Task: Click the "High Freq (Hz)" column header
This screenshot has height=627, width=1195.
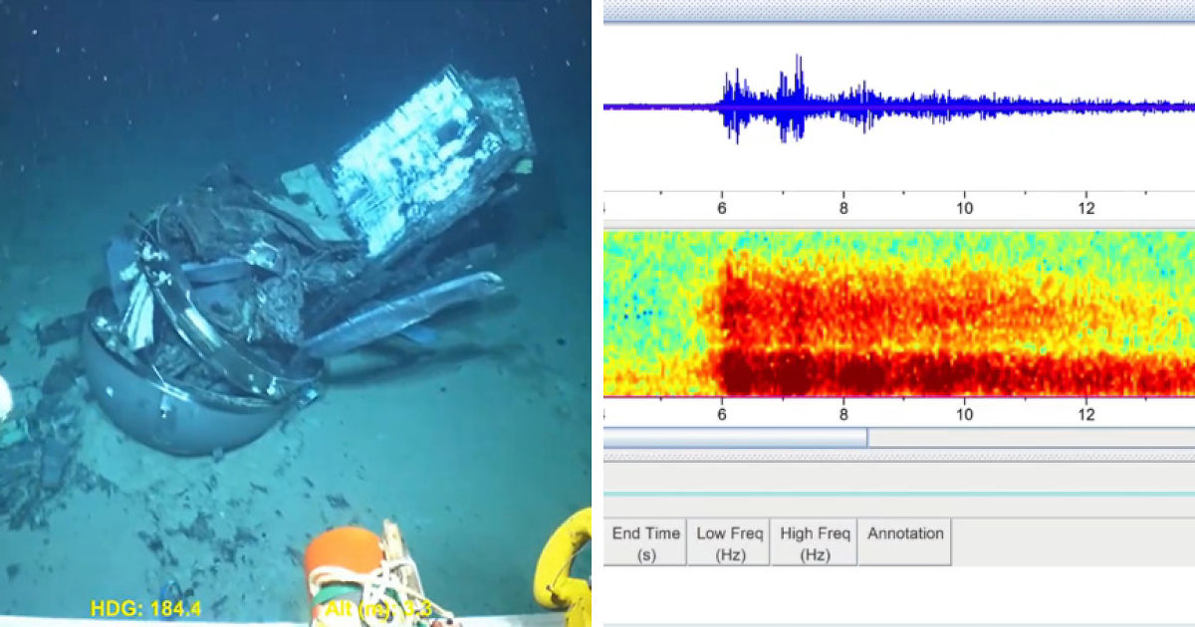Action: click(x=815, y=540)
